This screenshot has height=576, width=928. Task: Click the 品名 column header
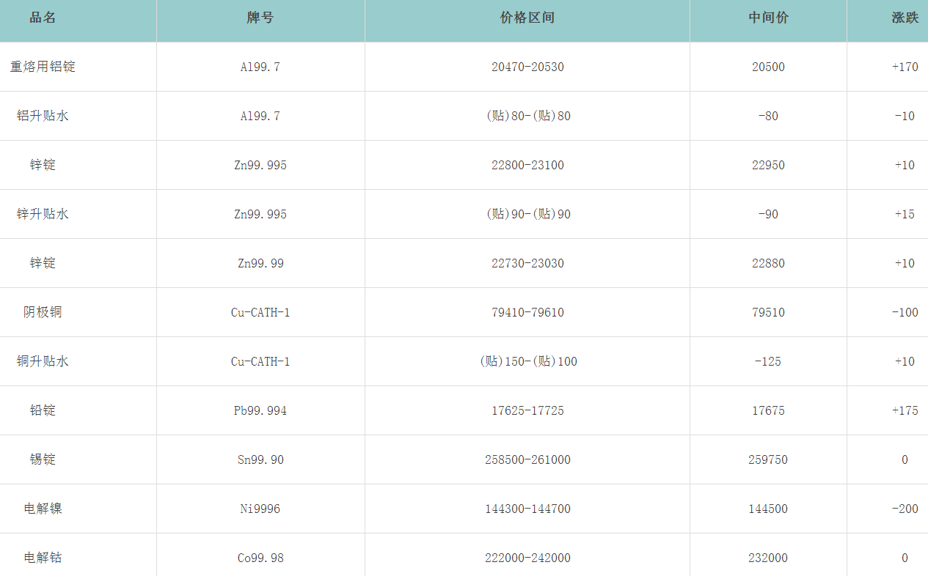coord(43,18)
